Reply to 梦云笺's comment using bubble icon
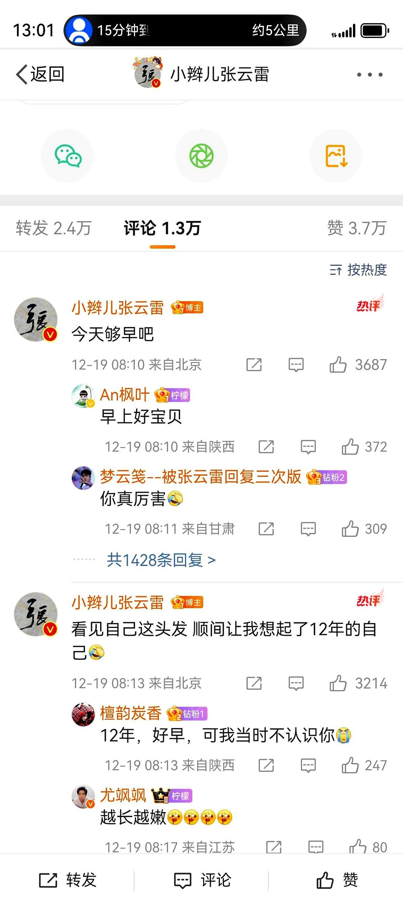This screenshot has height=915, width=403. tap(308, 529)
